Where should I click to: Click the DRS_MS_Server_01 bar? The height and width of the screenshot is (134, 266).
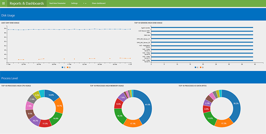pos(202,39)
